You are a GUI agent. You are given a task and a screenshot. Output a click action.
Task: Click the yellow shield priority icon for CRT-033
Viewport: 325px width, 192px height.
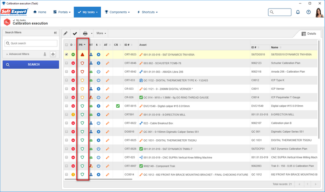pos(82,80)
